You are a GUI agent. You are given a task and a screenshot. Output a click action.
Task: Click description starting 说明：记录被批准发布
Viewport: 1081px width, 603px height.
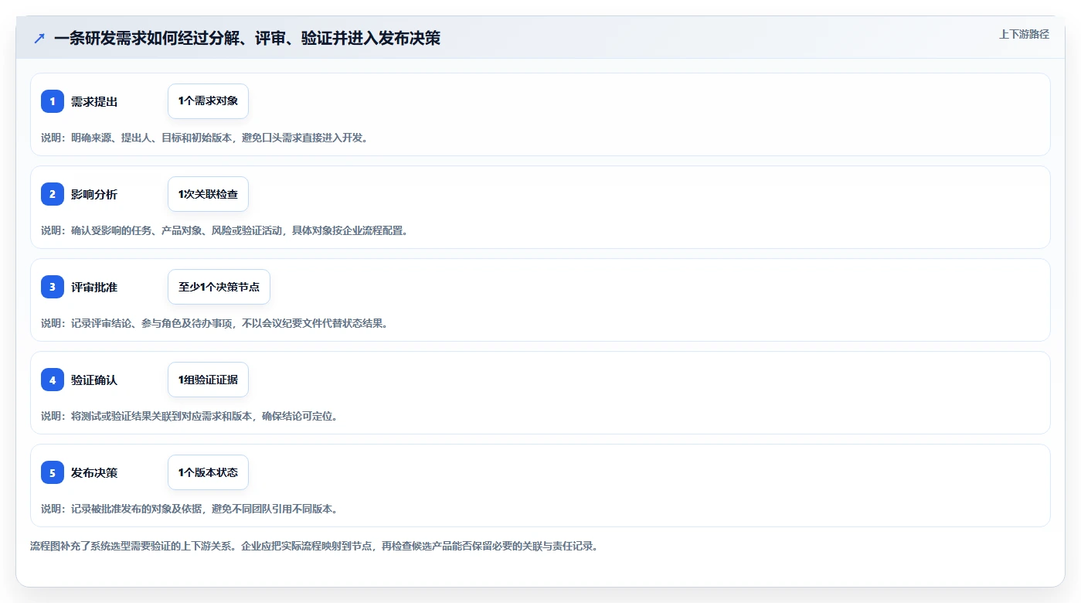[192, 509]
